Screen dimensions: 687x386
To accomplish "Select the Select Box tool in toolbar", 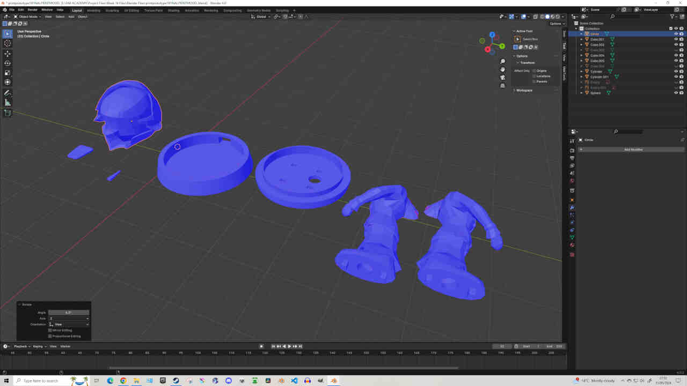I will 8,34.
